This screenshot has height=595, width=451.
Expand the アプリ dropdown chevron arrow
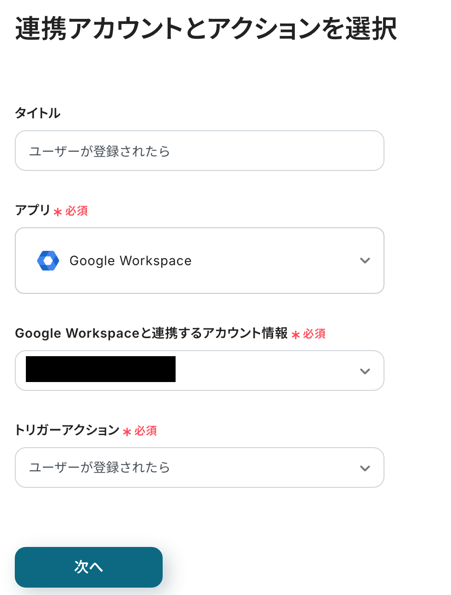(365, 261)
